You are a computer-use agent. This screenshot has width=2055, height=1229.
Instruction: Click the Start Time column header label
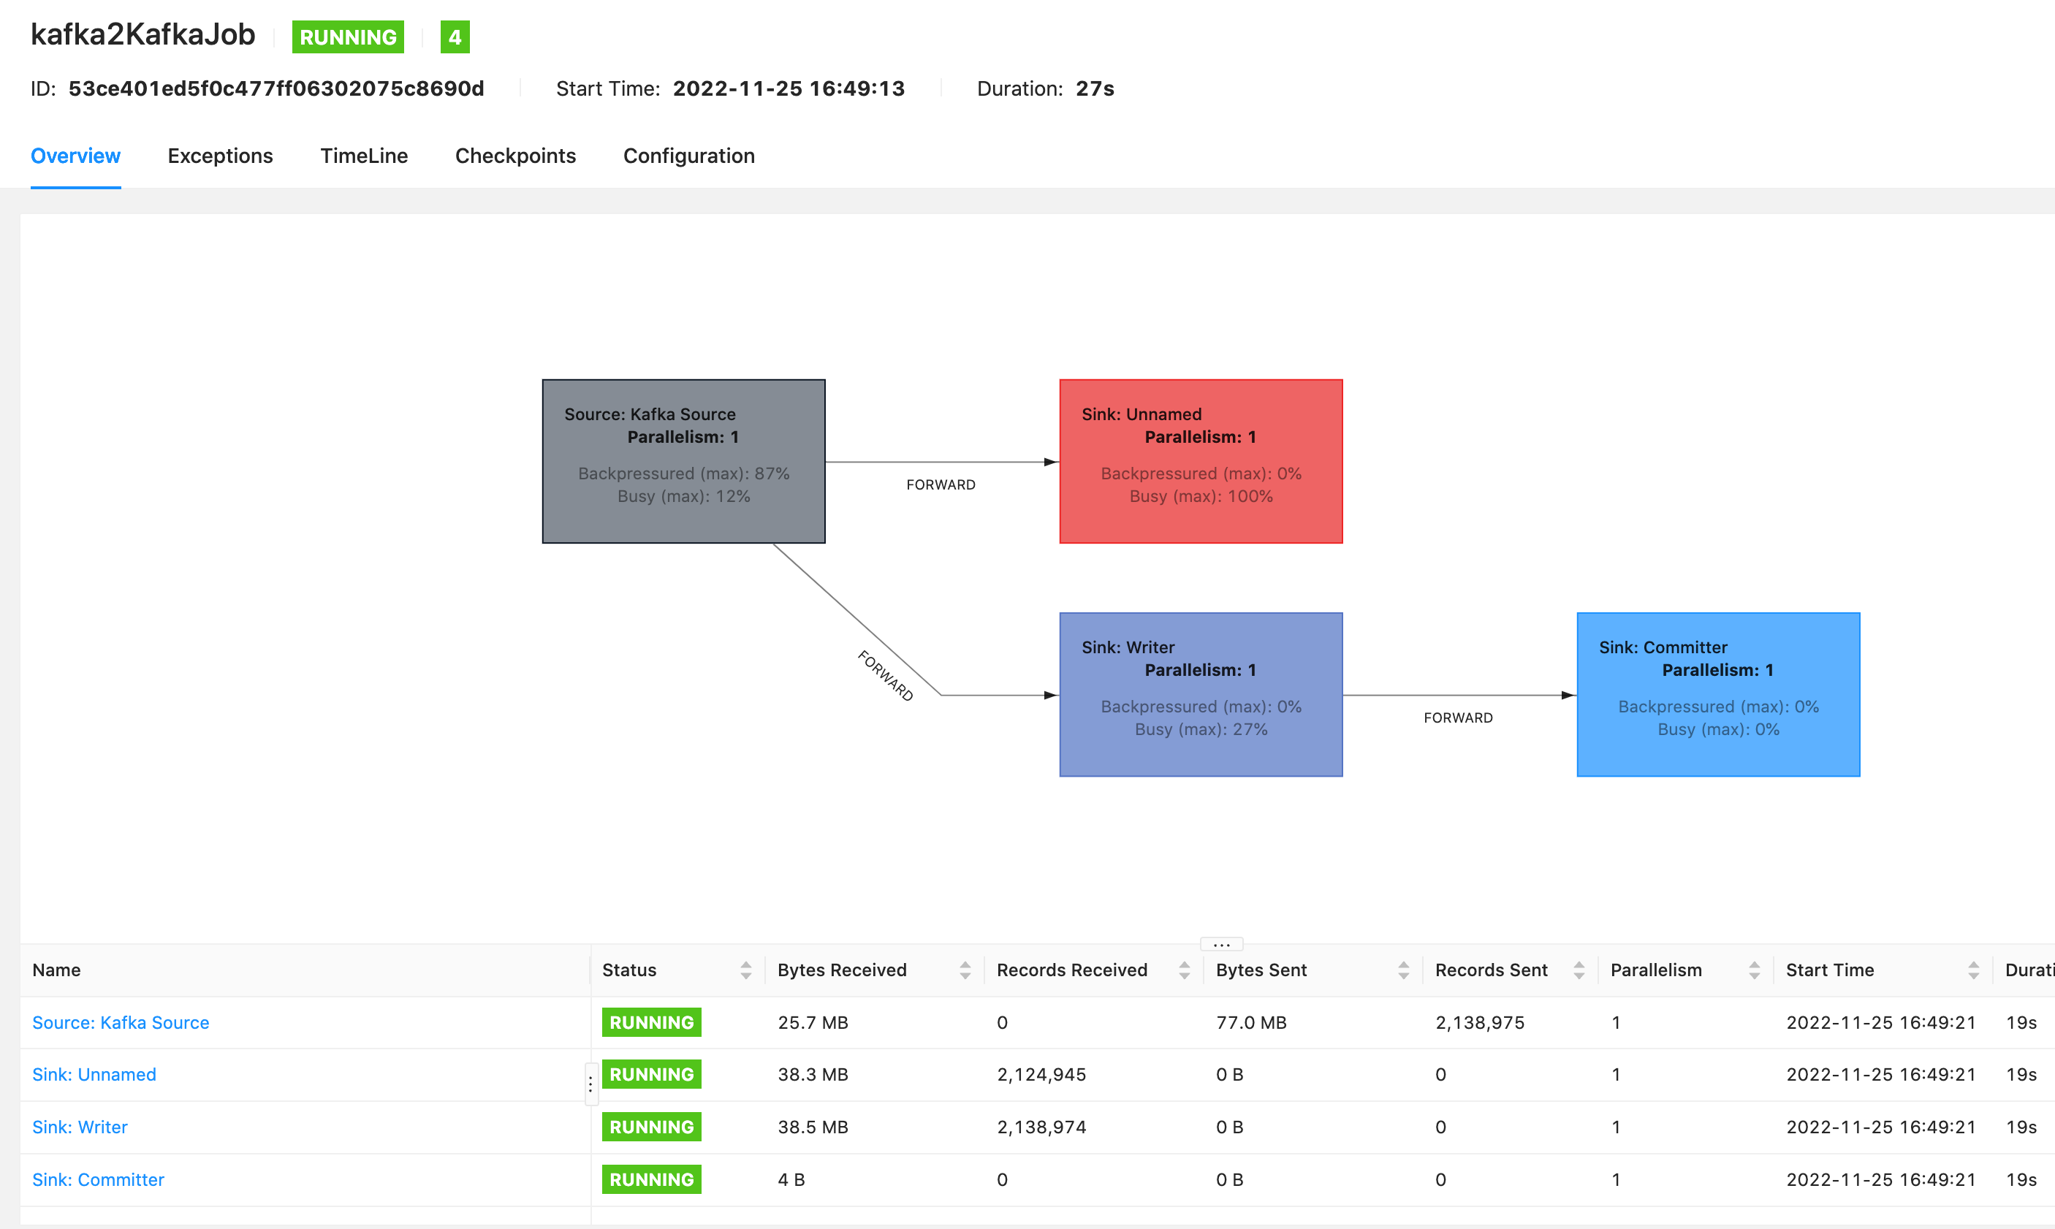pos(1830,970)
